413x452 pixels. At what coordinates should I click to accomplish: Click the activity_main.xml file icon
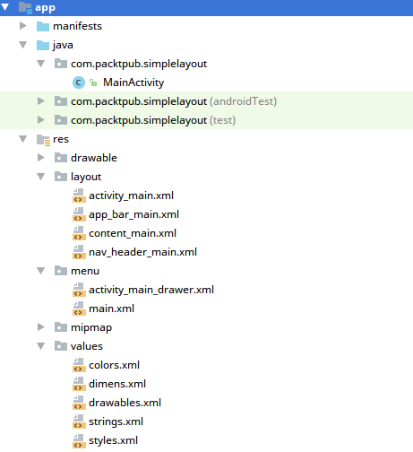pyautogui.click(x=79, y=196)
